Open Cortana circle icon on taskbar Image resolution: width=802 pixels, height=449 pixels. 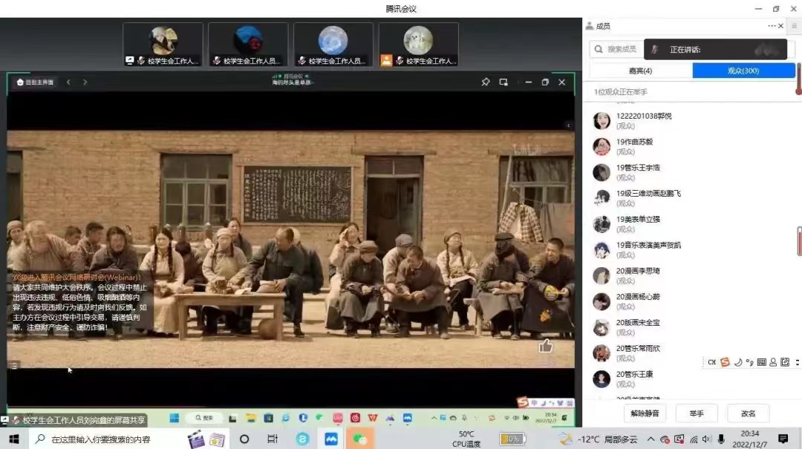click(244, 439)
